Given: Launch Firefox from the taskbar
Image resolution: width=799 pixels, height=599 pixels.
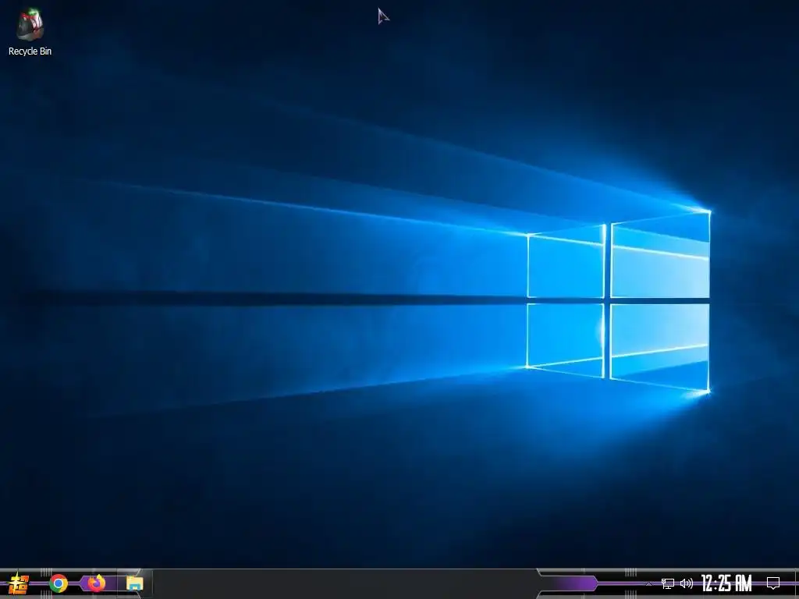Looking at the screenshot, I should [x=96, y=583].
